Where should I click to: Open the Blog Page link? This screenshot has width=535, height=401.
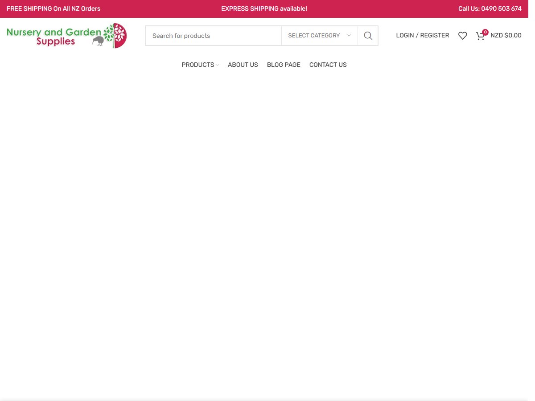tap(284, 65)
